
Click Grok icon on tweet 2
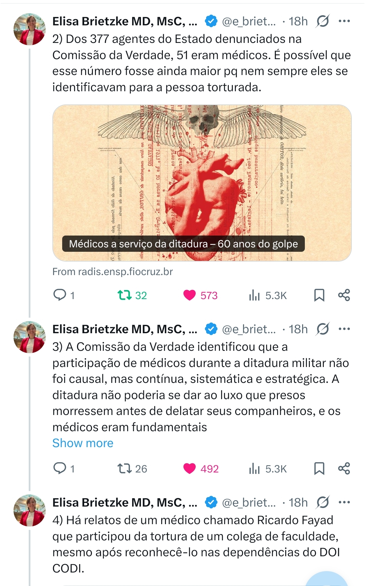[322, 21]
